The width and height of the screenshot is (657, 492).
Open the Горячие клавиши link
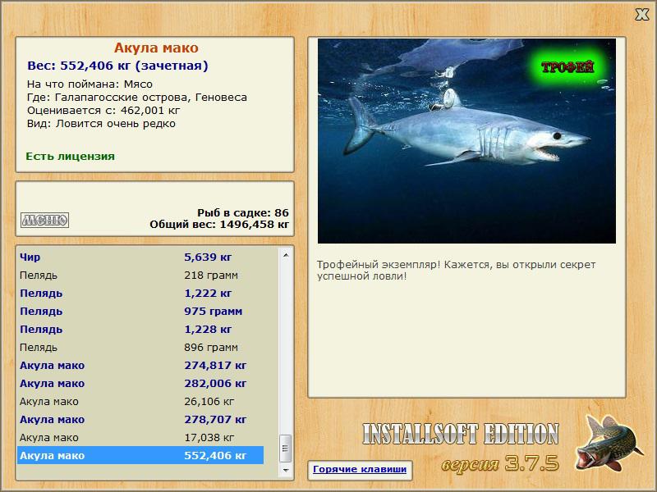tap(360, 469)
